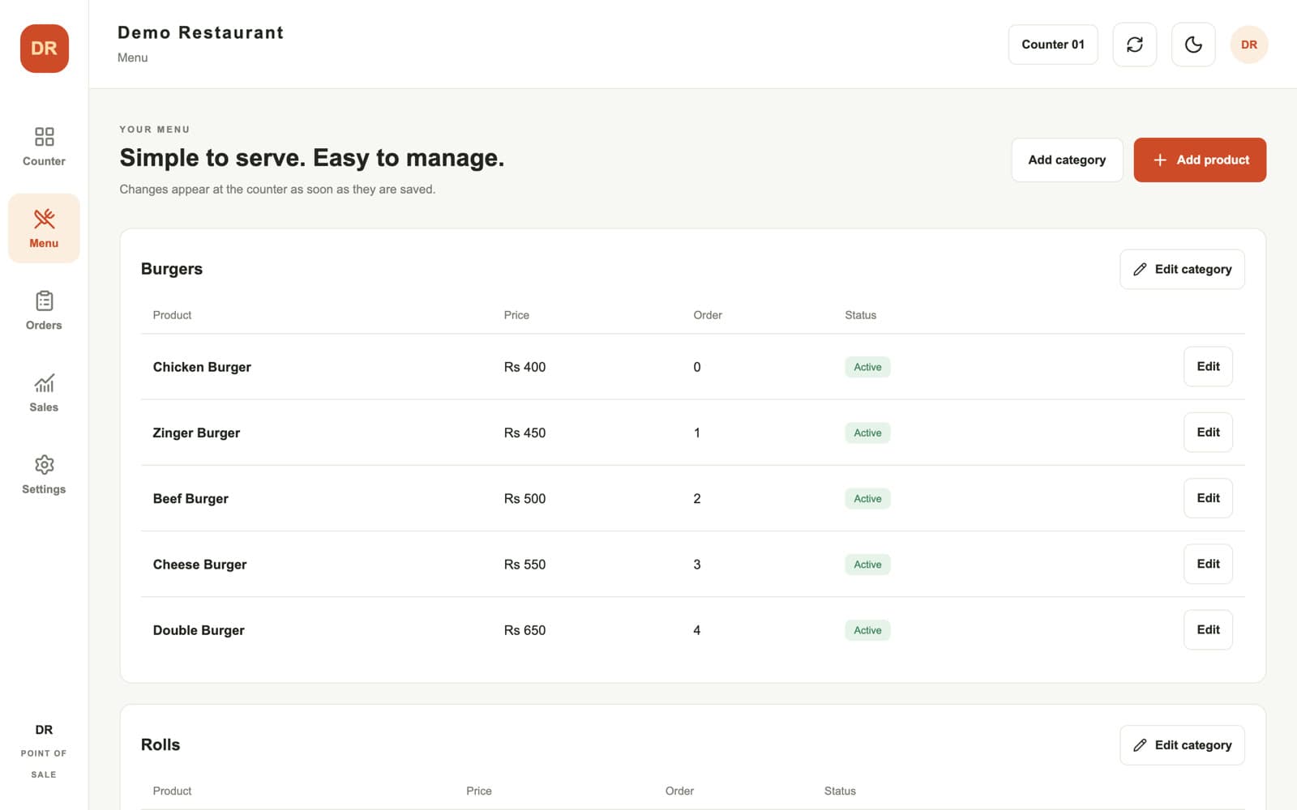Click the Active badge for Zinger Burger
This screenshot has width=1297, height=810.
[x=867, y=433]
